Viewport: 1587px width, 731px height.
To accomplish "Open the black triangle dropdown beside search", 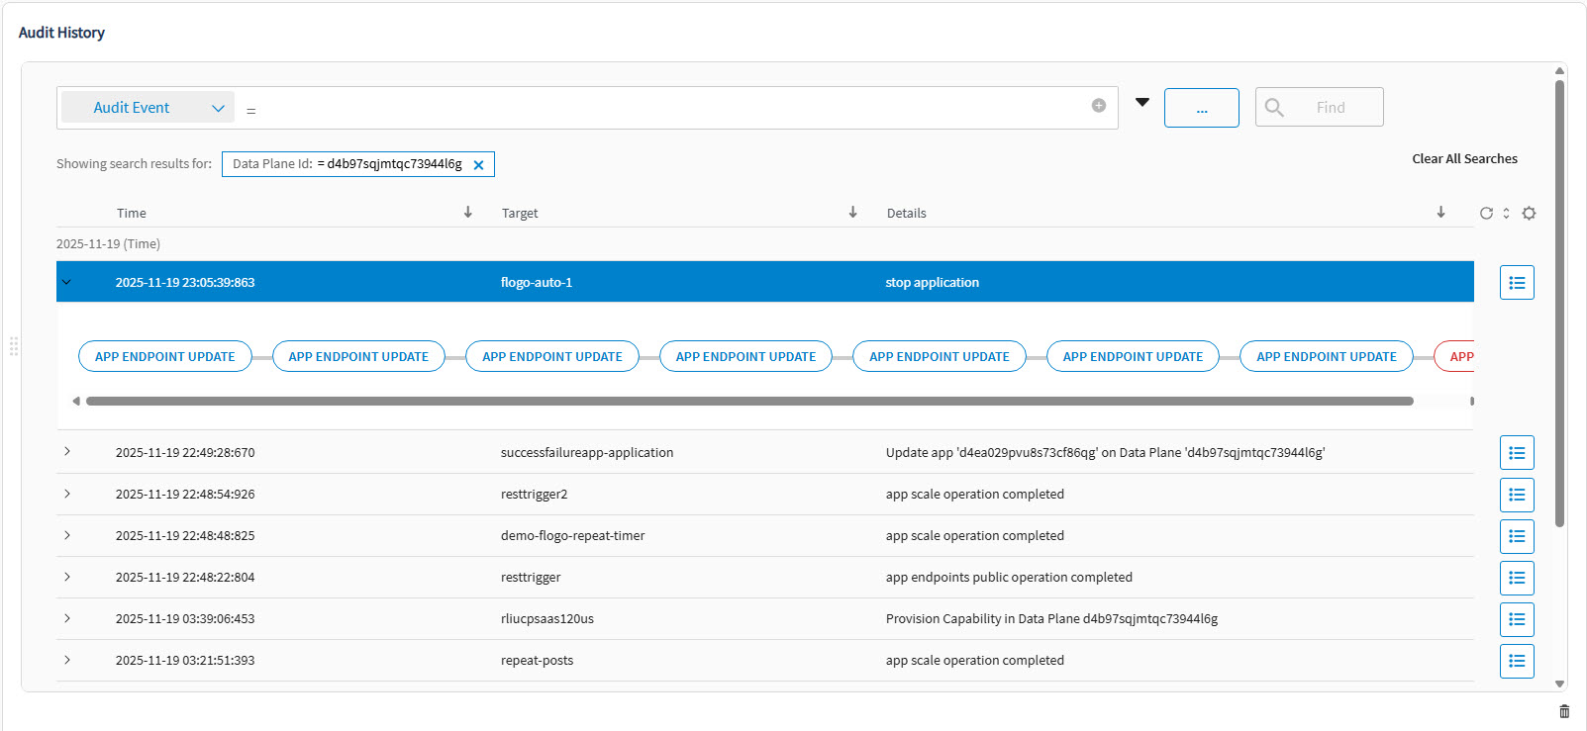I will (x=1142, y=102).
